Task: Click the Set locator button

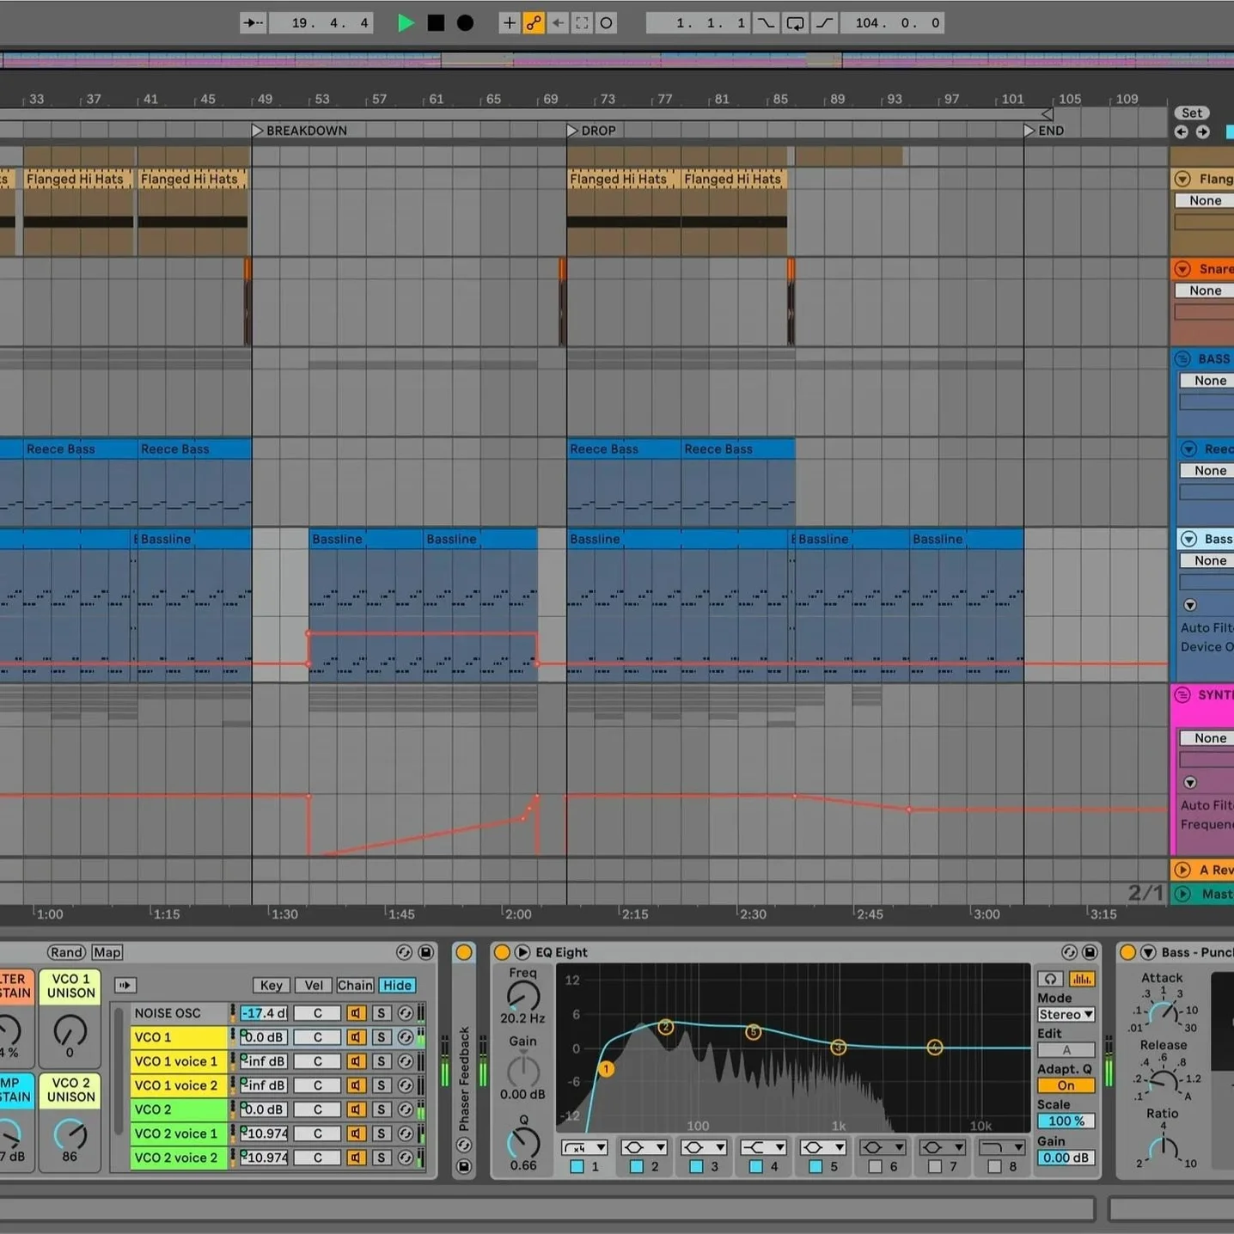Action: (x=1192, y=113)
